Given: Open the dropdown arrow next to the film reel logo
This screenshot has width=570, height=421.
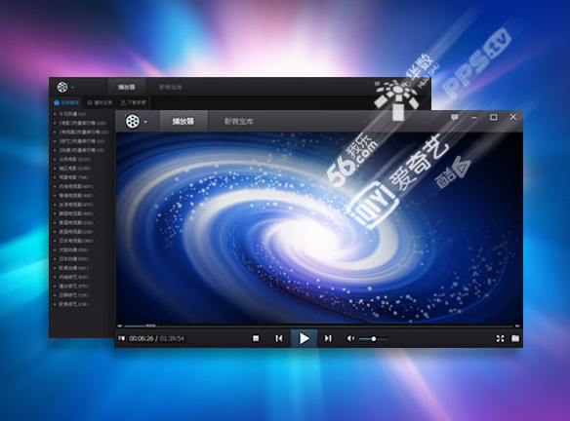Looking at the screenshot, I should tap(145, 122).
